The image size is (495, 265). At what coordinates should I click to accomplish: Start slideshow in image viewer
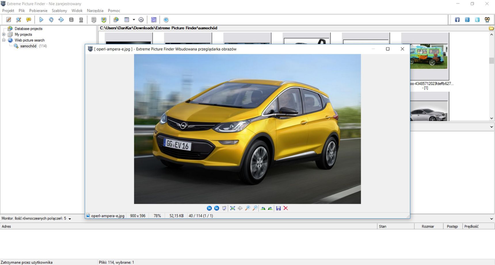[224, 208]
